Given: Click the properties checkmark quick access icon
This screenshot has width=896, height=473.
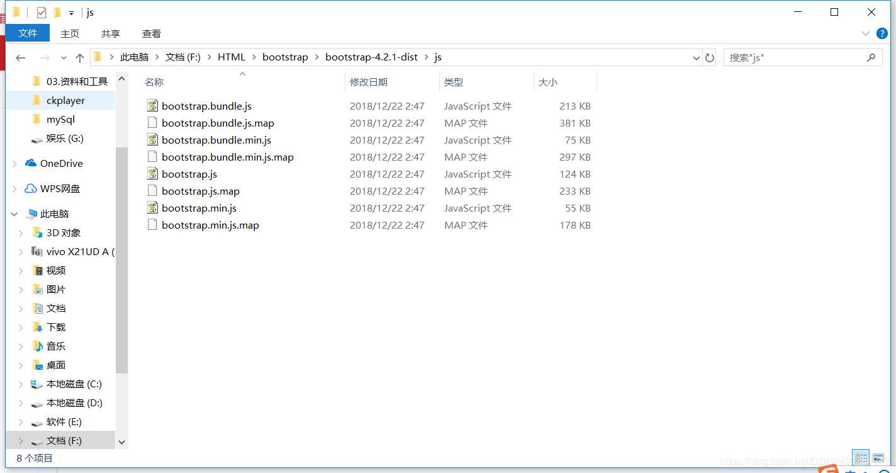Looking at the screenshot, I should pos(42,13).
